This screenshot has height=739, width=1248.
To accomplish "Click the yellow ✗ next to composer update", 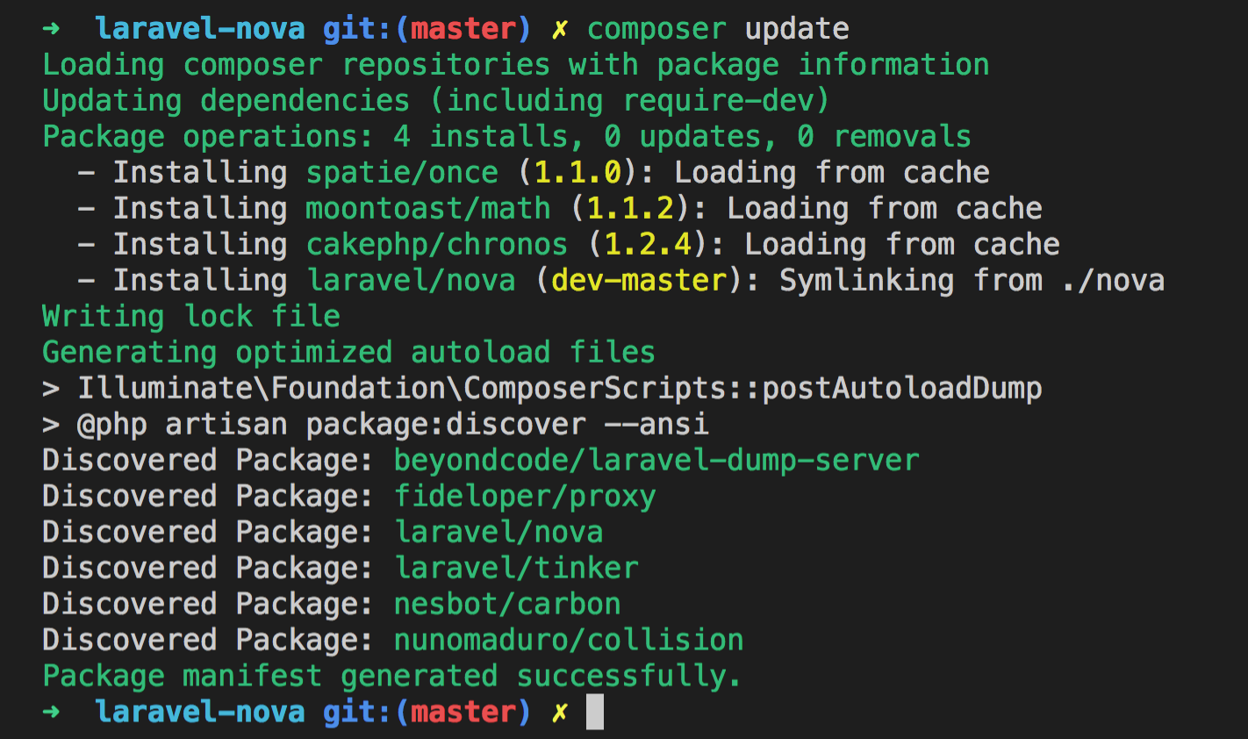I will [x=559, y=29].
